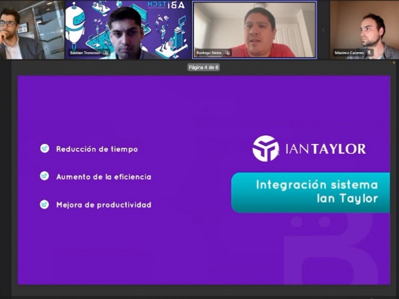The width and height of the screenshot is (399, 299).
Task: Click the checkmark icon beside Aumento de la eficiencia
Action: (44, 176)
